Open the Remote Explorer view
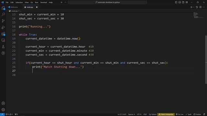Viewport: 207px width, 116px height. pyautogui.click(x=3, y=40)
